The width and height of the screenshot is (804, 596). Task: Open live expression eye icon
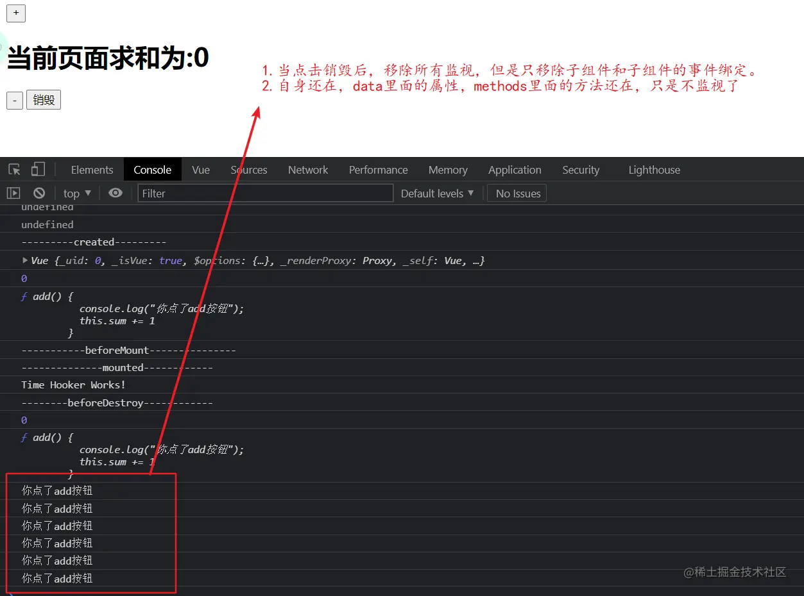tap(115, 193)
